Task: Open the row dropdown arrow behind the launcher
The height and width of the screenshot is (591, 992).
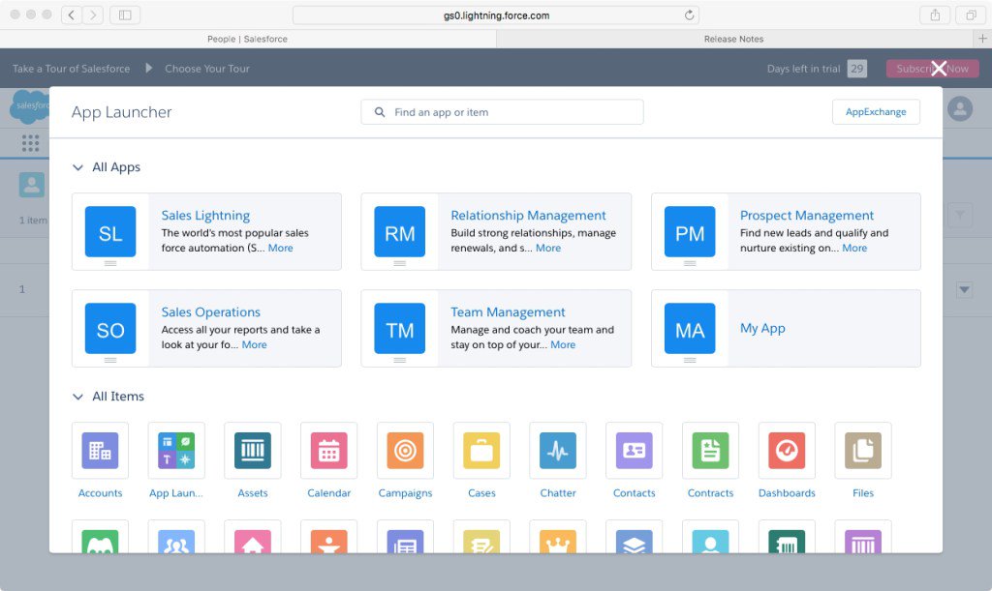Action: click(x=964, y=290)
